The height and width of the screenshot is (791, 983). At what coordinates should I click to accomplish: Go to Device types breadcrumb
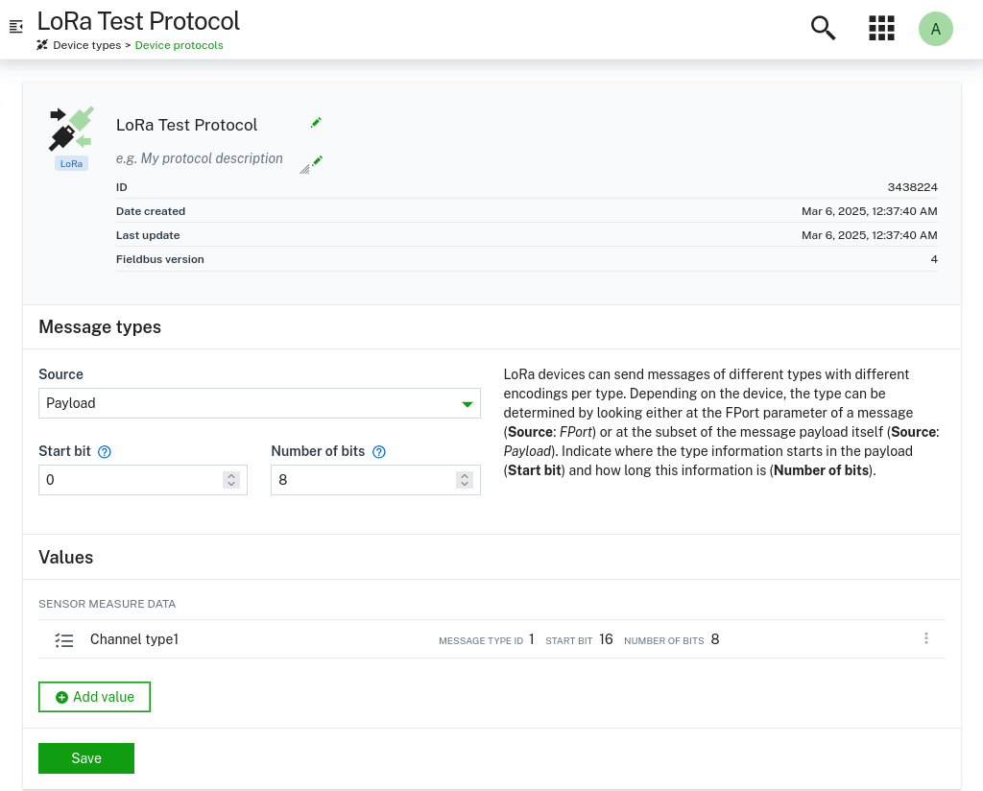(86, 45)
